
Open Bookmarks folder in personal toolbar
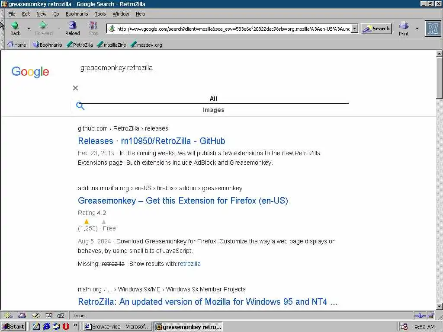(47, 45)
